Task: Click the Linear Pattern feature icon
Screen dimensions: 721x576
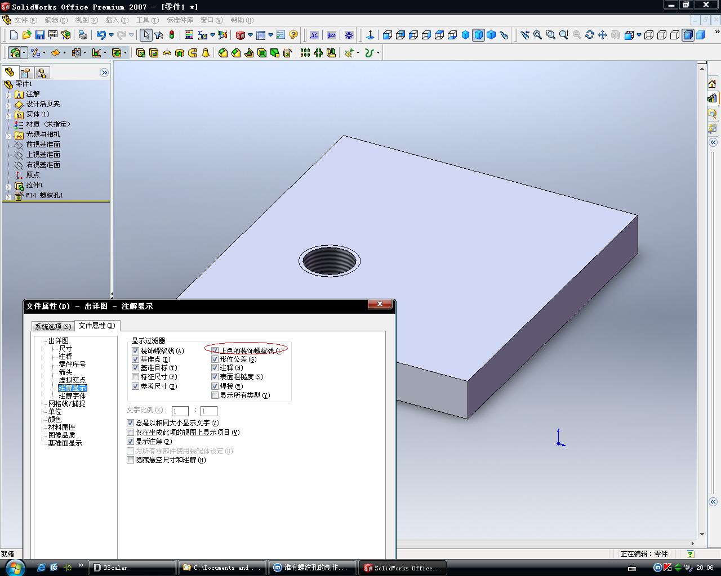Action: 305,53
